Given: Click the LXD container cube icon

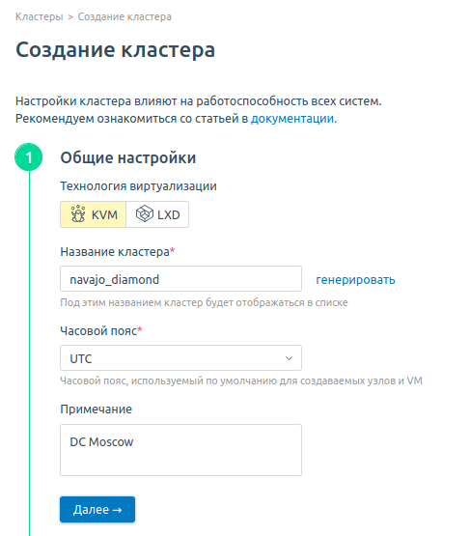Looking at the screenshot, I should [x=145, y=214].
